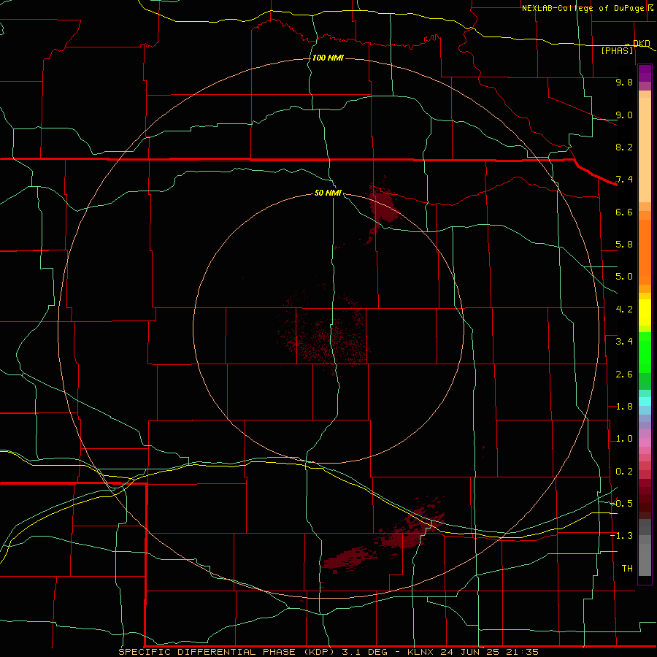The image size is (657, 657).
Task: Click the KLNX station identifier in the caption
Action: [x=420, y=652]
